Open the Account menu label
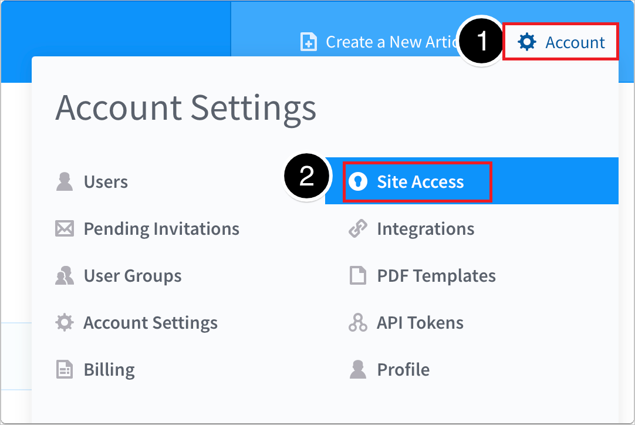The height and width of the screenshot is (425, 635). point(575,42)
